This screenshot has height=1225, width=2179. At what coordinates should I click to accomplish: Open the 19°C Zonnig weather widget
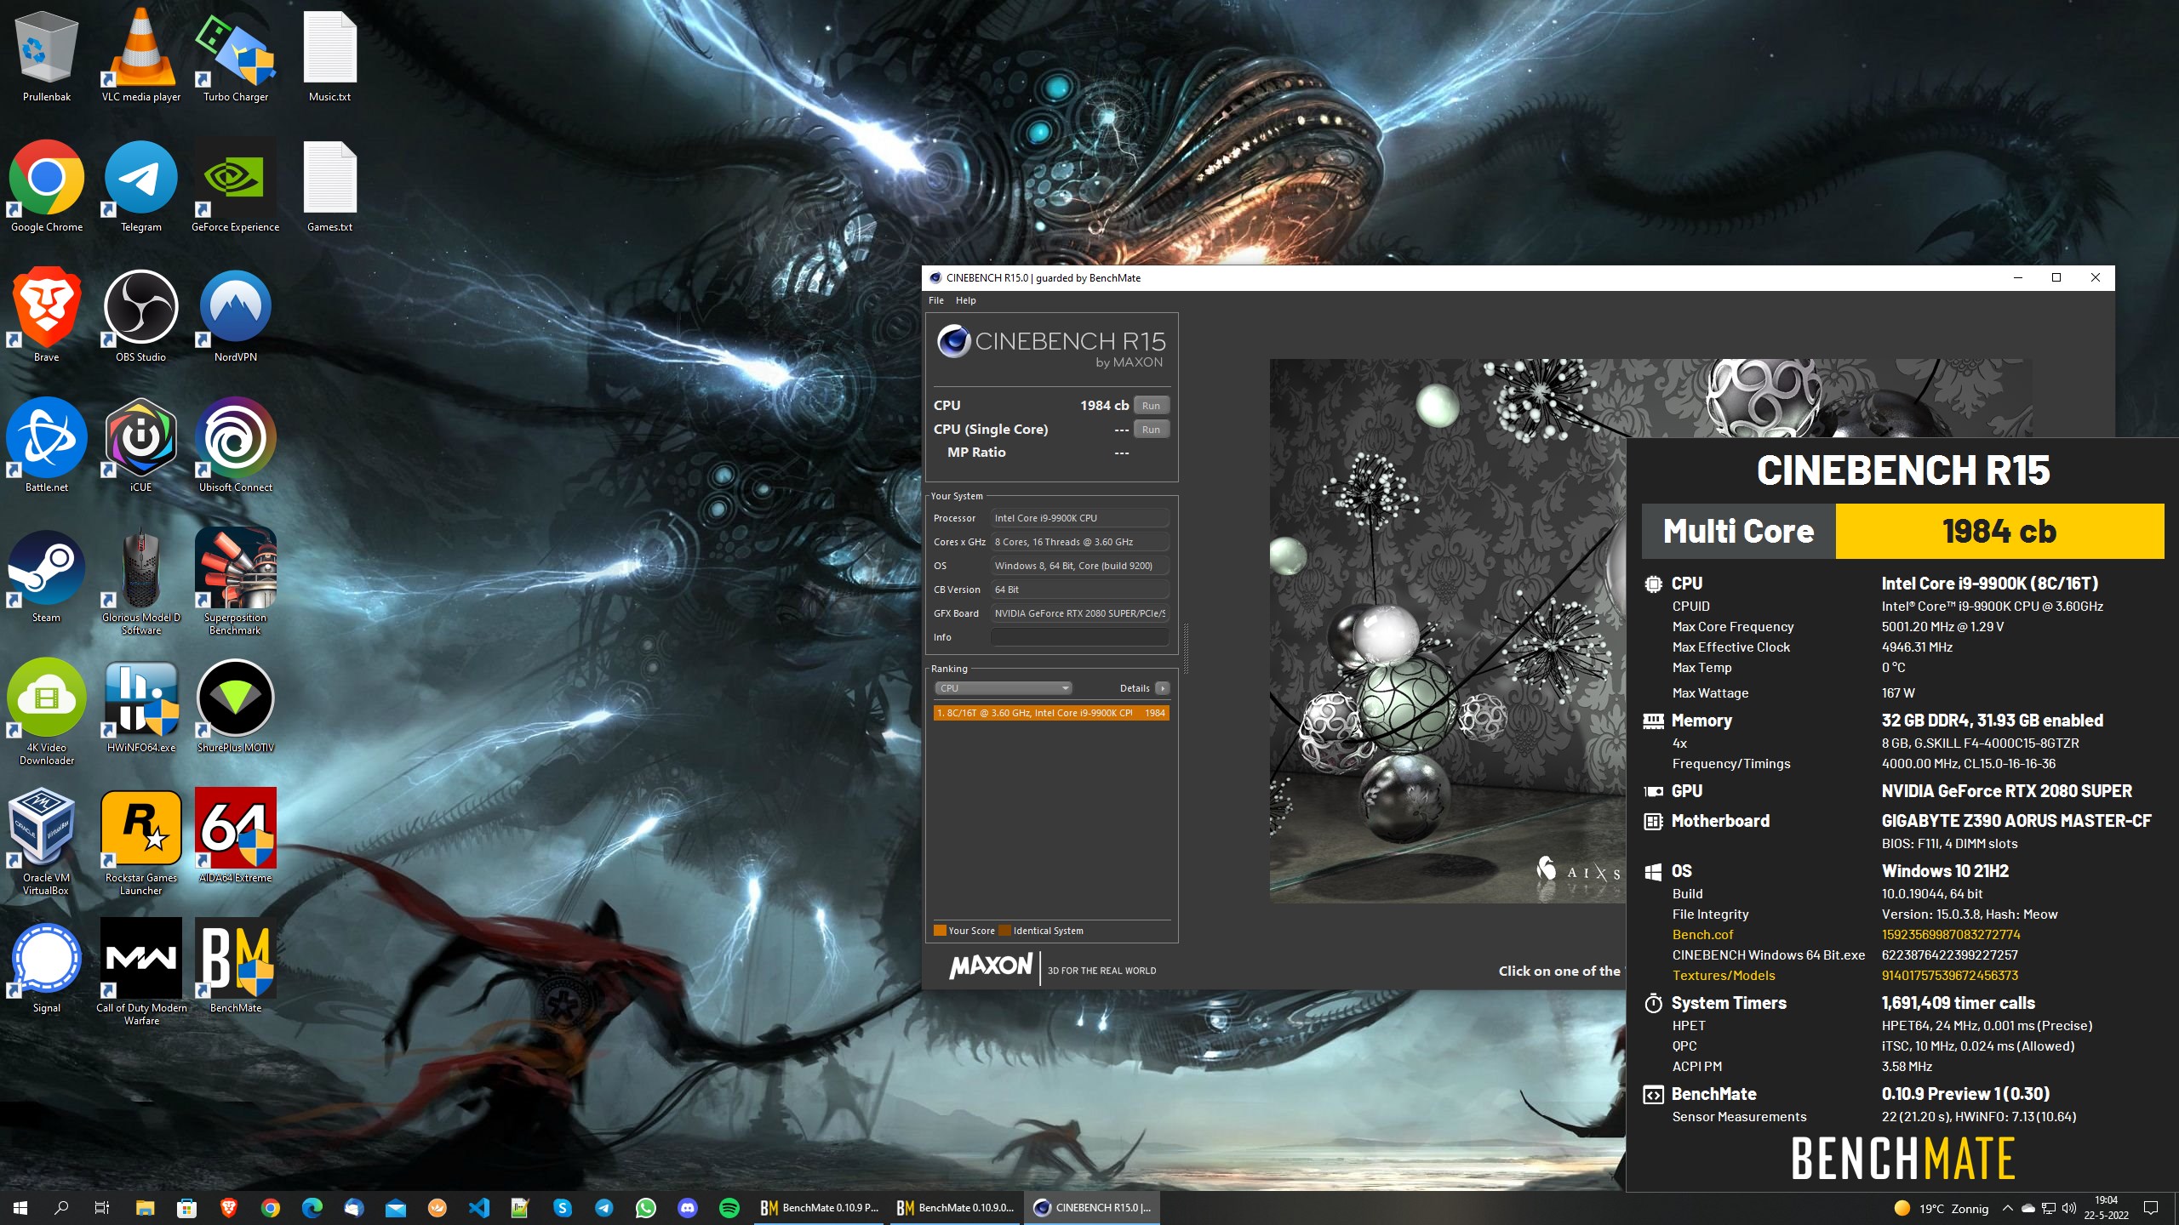[x=1941, y=1208]
